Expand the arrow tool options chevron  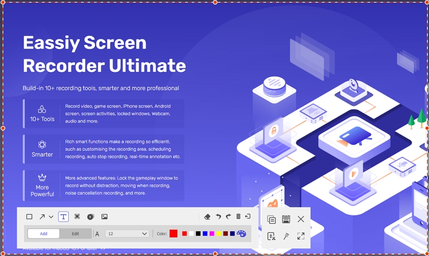[51, 217]
